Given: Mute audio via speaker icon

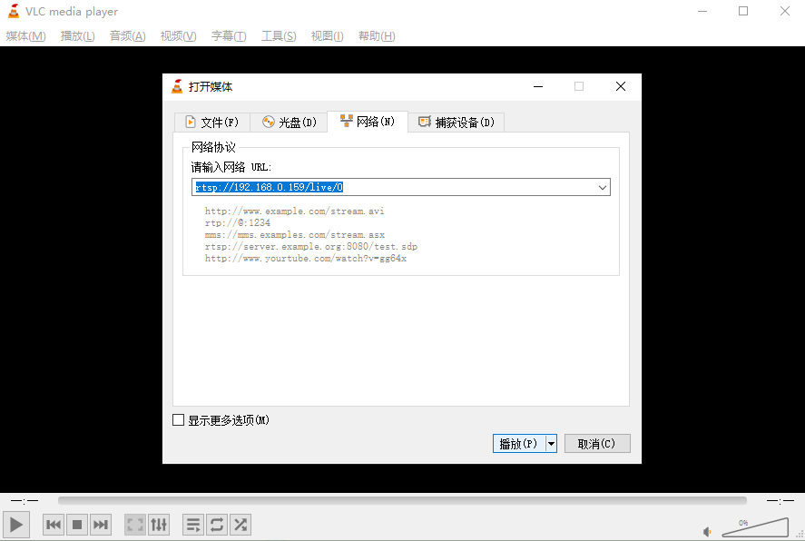Looking at the screenshot, I should (x=708, y=532).
